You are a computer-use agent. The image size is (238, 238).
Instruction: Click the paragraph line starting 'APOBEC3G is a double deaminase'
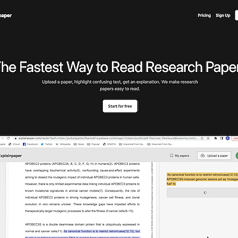coord(82,224)
